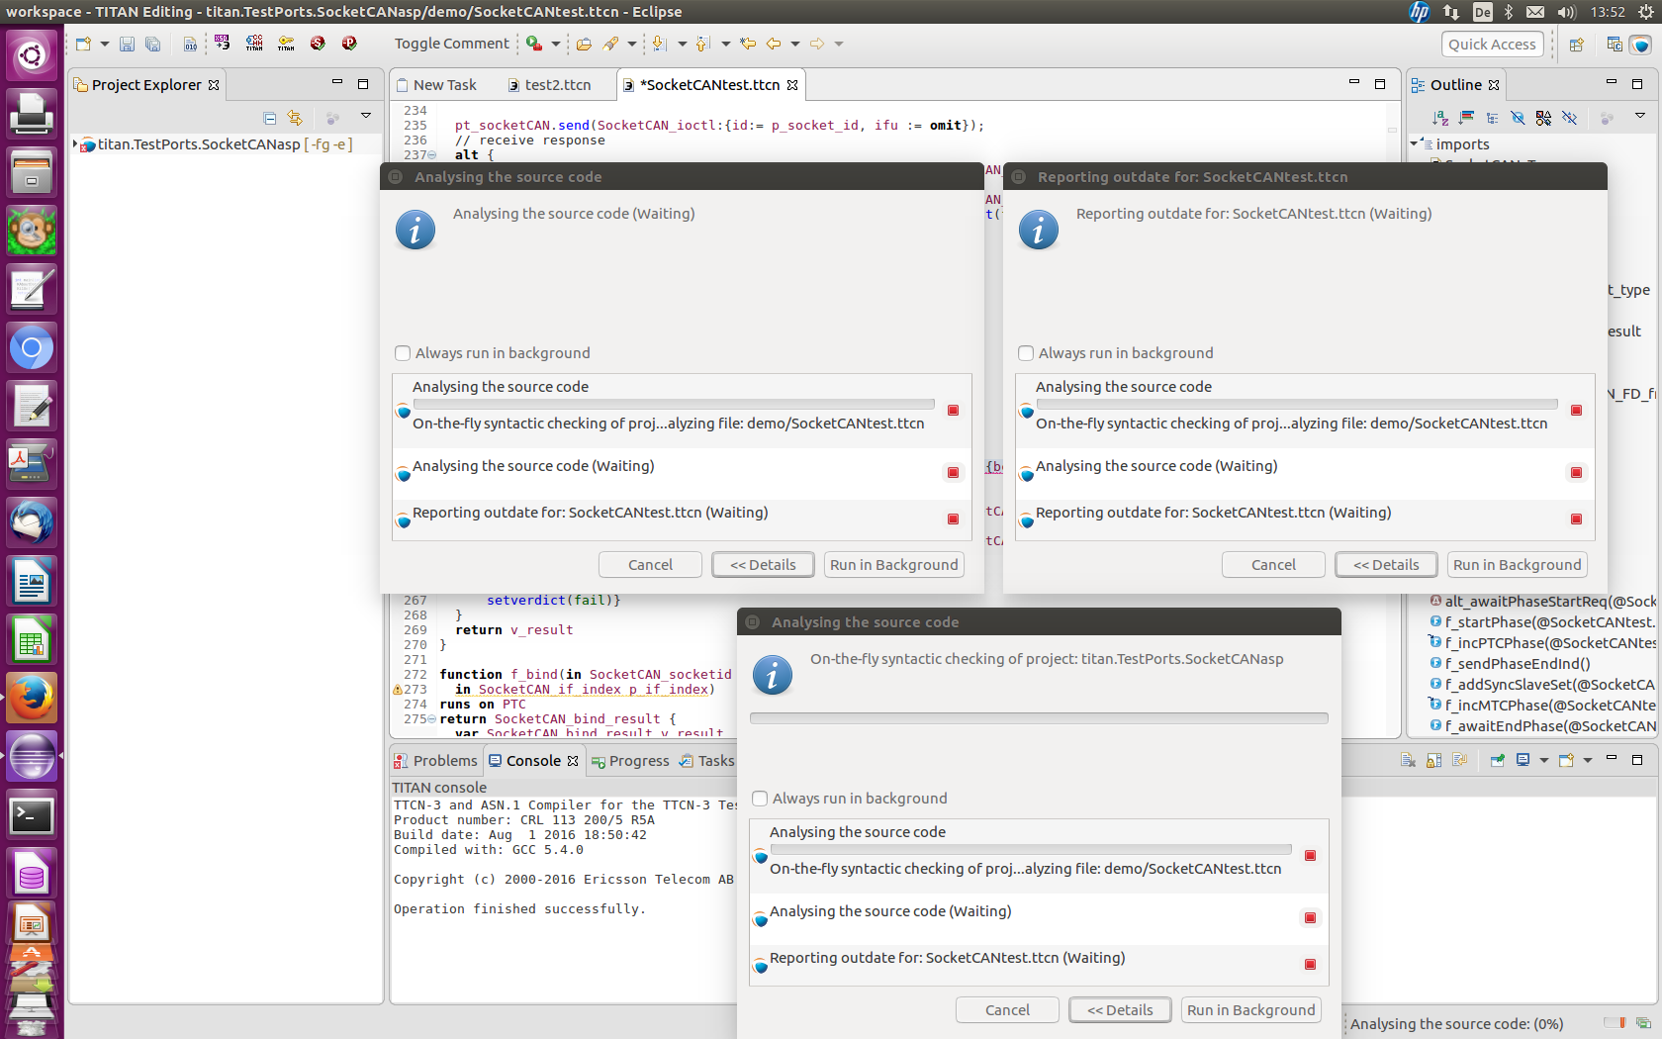Collapse the imports node in Outline
Image resolution: width=1662 pixels, height=1039 pixels.
(1414, 144)
